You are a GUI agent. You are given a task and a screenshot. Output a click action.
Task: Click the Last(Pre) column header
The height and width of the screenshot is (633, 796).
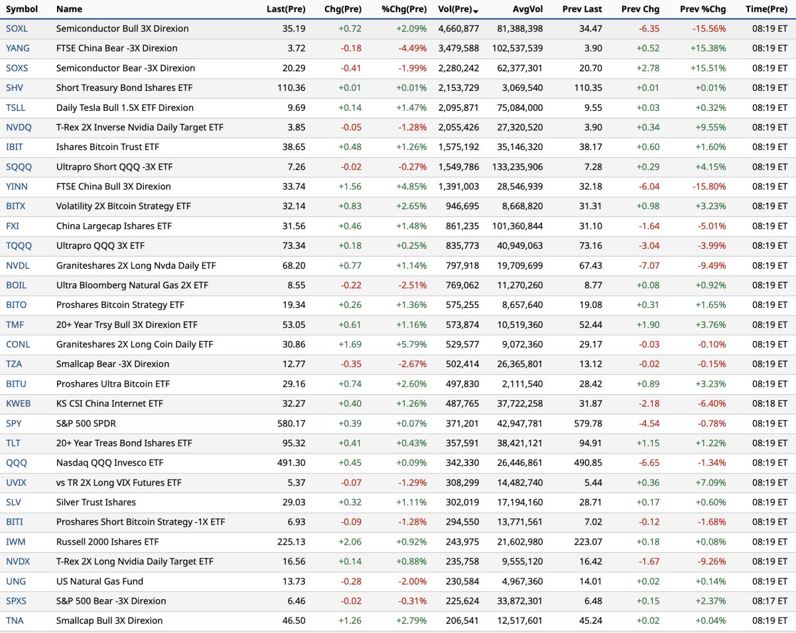tap(286, 9)
